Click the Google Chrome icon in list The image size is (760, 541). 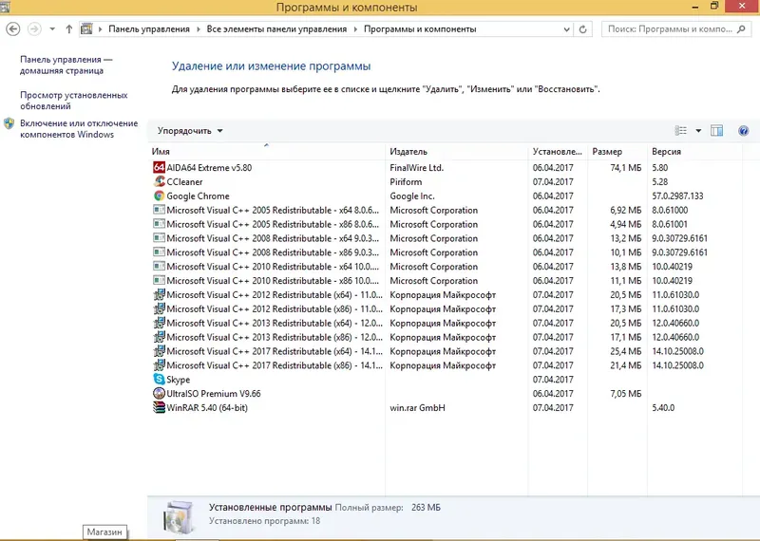pos(159,196)
